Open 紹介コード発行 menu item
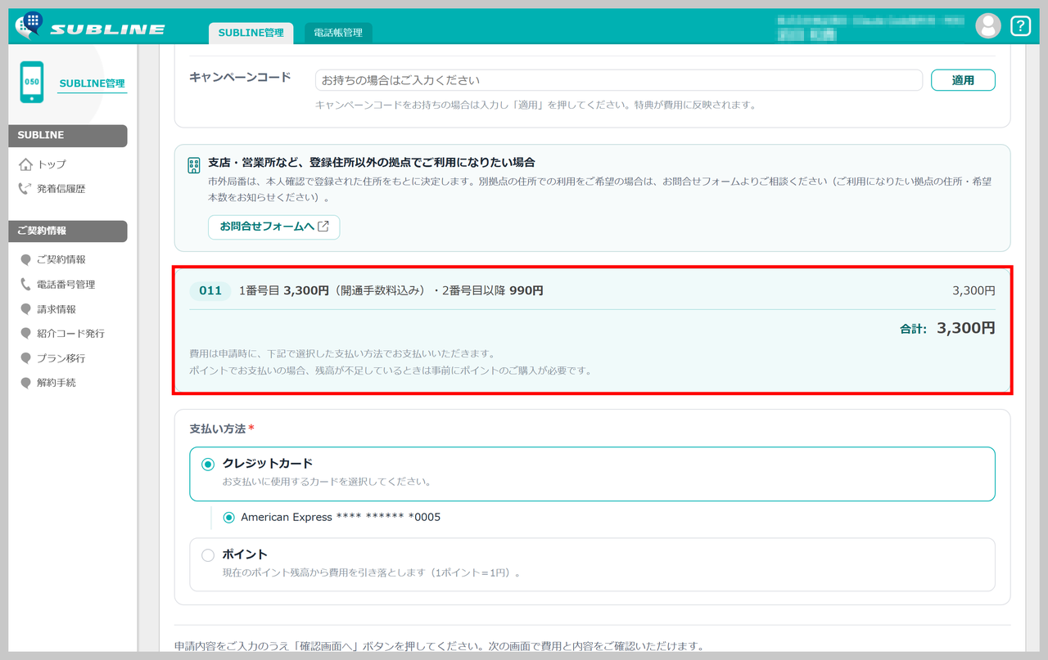The image size is (1048, 660). coord(70,334)
